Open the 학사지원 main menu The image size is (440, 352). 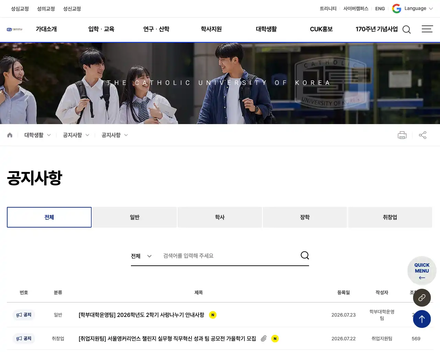pos(211,29)
